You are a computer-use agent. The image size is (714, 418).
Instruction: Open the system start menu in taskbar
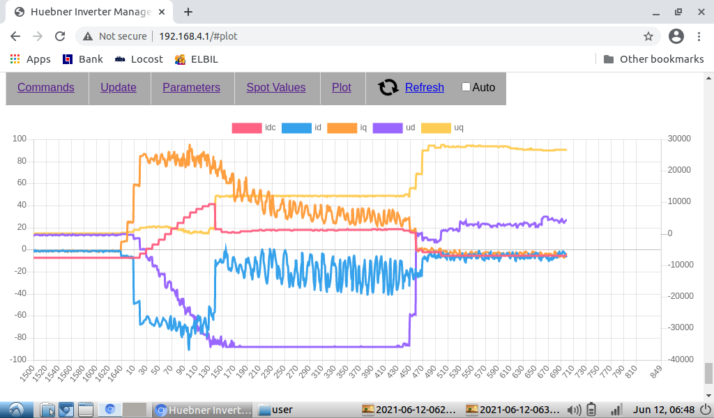tap(16, 410)
